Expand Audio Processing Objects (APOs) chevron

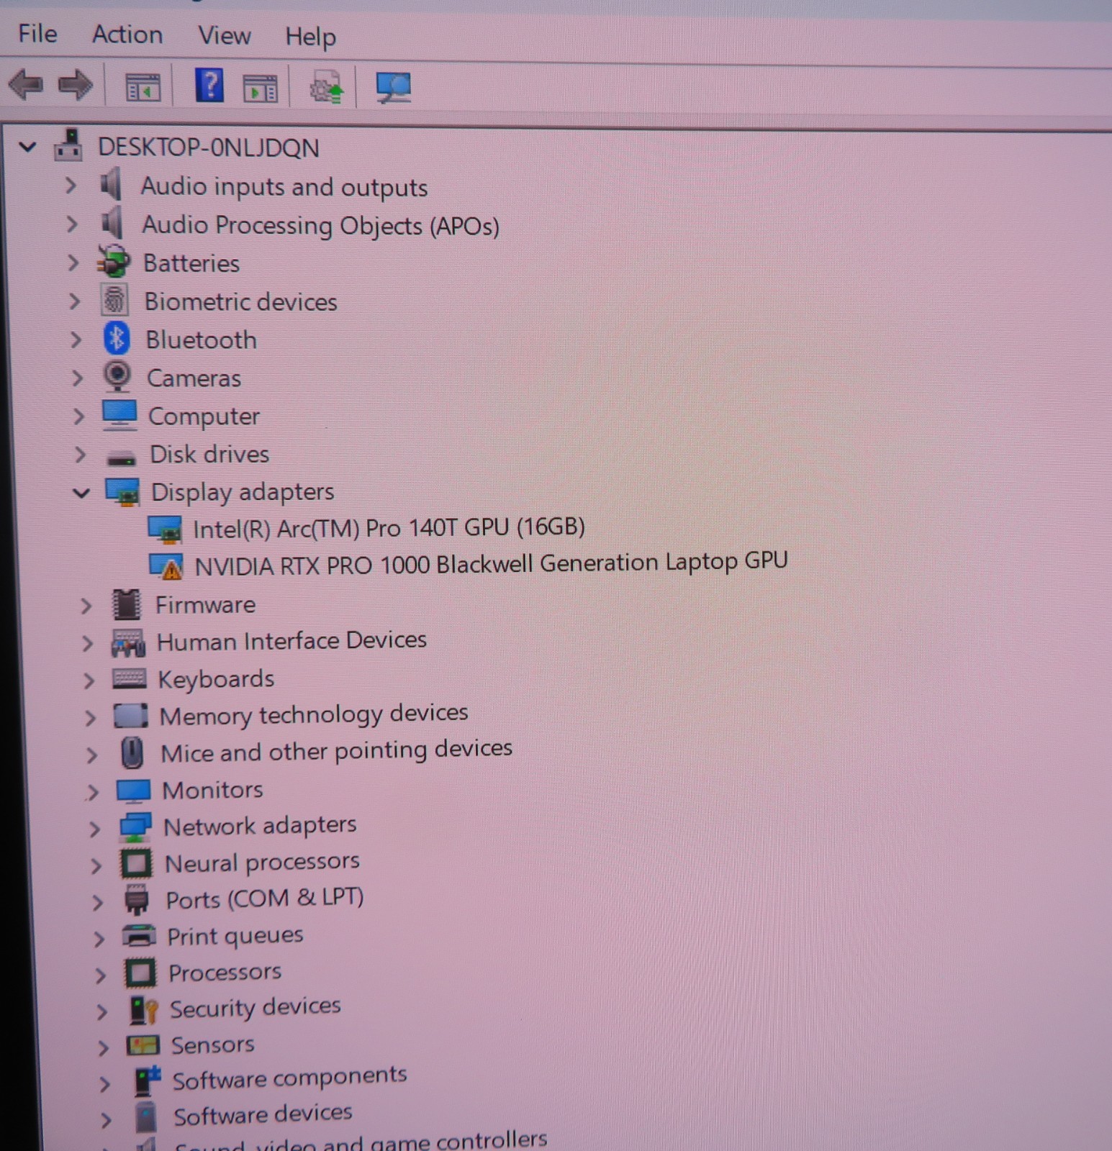point(72,224)
